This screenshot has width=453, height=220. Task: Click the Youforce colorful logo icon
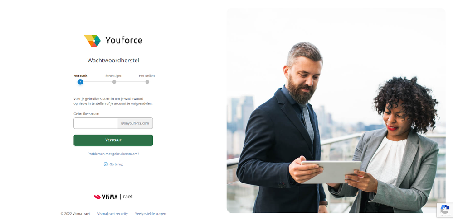click(x=92, y=41)
